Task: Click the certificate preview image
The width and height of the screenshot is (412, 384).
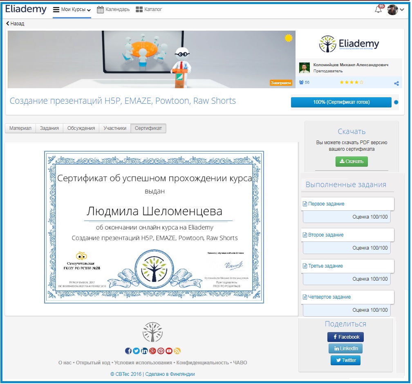Action: pyautogui.click(x=154, y=228)
